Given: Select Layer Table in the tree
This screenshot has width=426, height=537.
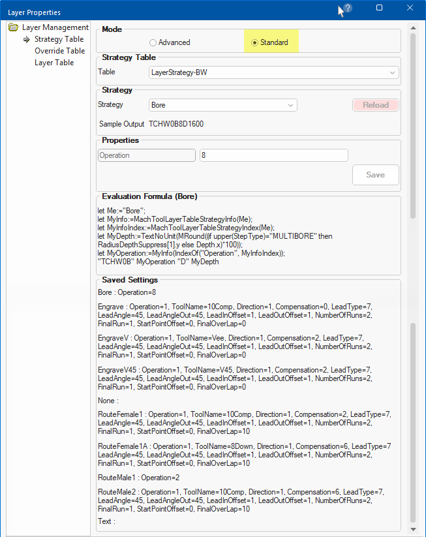Looking at the screenshot, I should [54, 63].
